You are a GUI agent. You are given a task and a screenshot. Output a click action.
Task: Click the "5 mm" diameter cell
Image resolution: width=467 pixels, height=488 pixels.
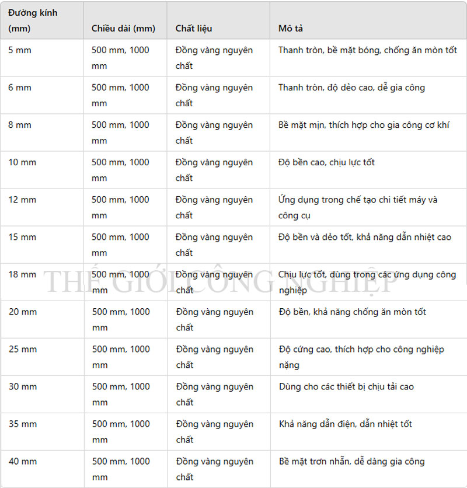click(x=20, y=50)
